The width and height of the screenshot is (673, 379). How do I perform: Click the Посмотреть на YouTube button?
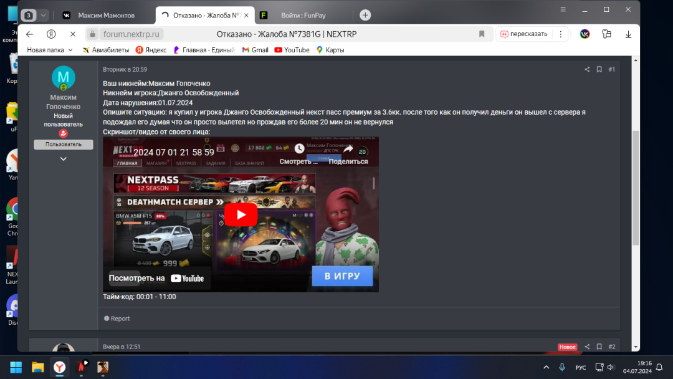tap(156, 279)
